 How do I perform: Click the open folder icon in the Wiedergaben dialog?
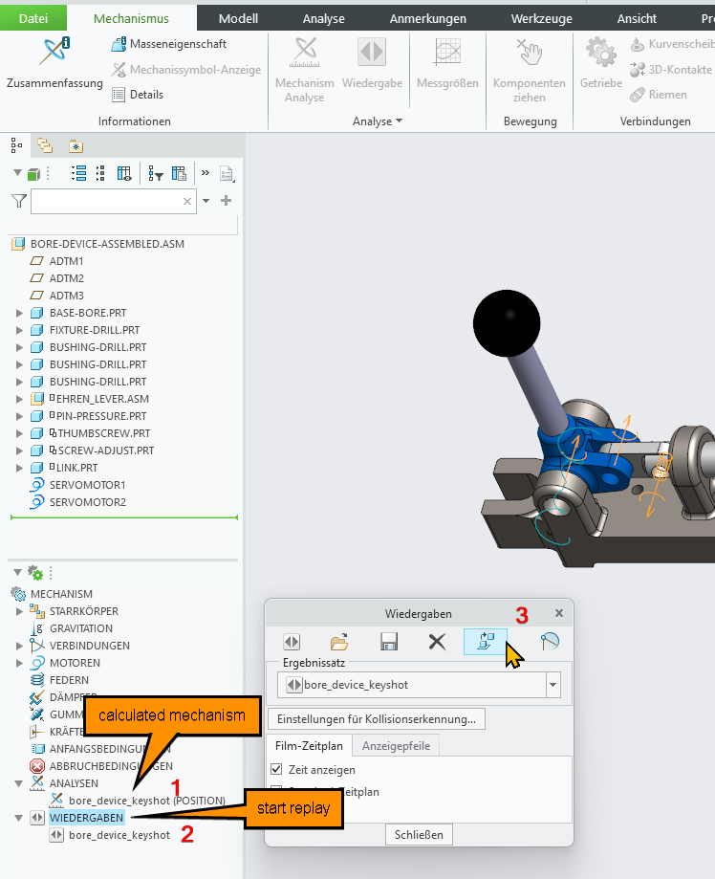coord(339,643)
